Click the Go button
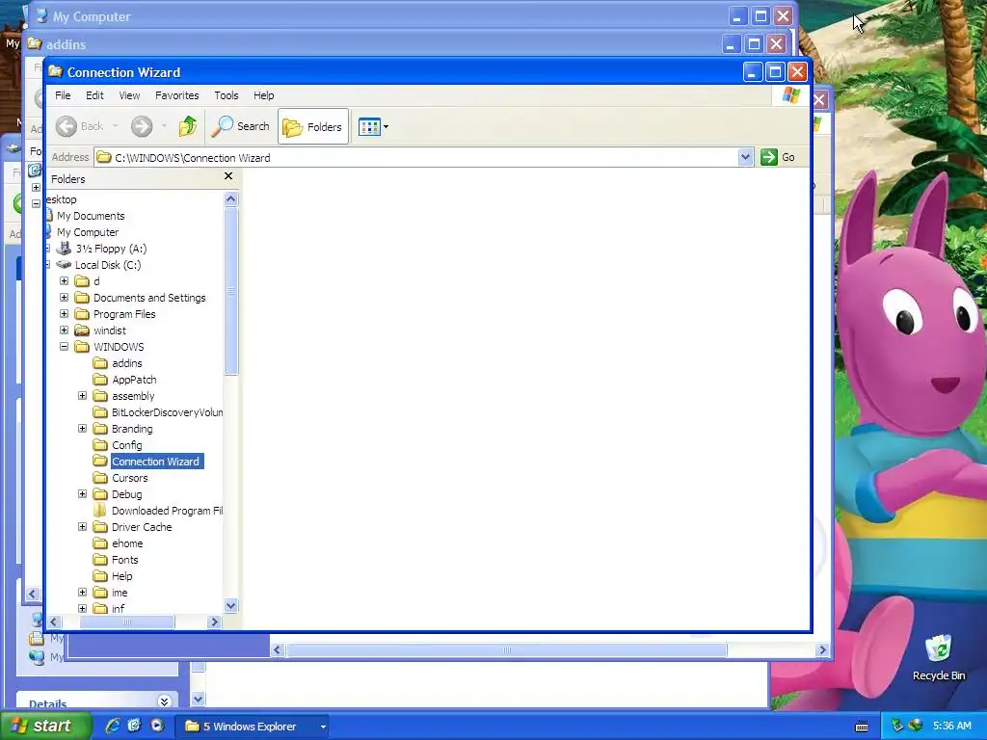Viewport: 987px width, 740px height. click(x=778, y=157)
